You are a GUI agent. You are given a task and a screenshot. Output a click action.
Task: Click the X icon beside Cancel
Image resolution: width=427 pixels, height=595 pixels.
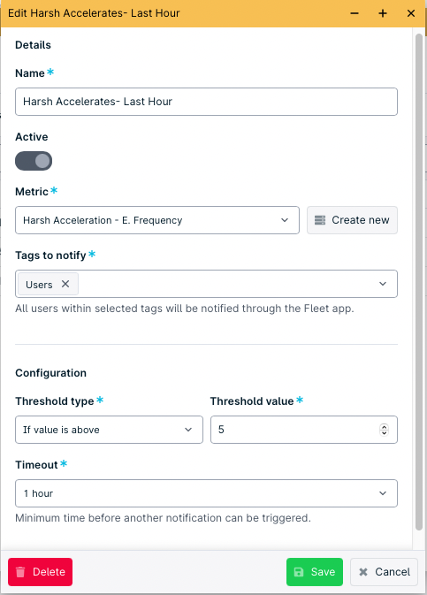(x=363, y=572)
